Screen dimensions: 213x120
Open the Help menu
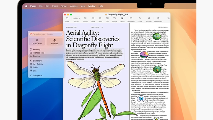click(x=101, y=6)
